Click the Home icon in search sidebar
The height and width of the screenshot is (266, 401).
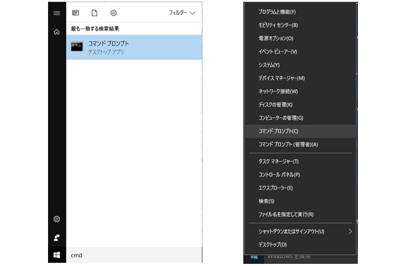57,32
